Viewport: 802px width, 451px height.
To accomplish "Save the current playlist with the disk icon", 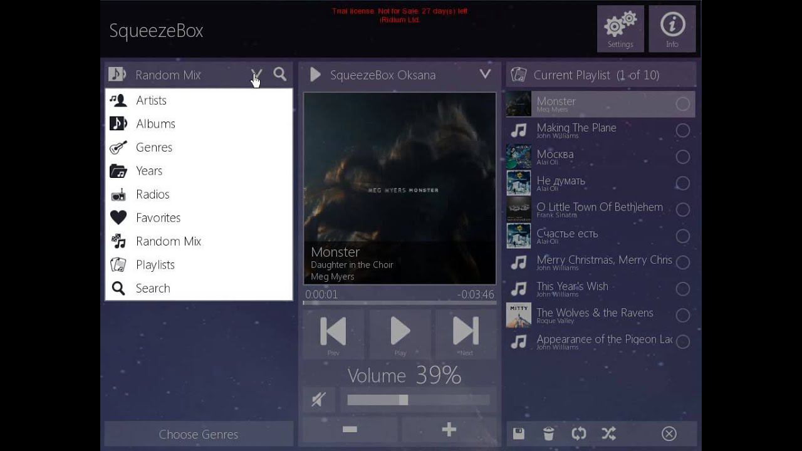I will coord(519,433).
